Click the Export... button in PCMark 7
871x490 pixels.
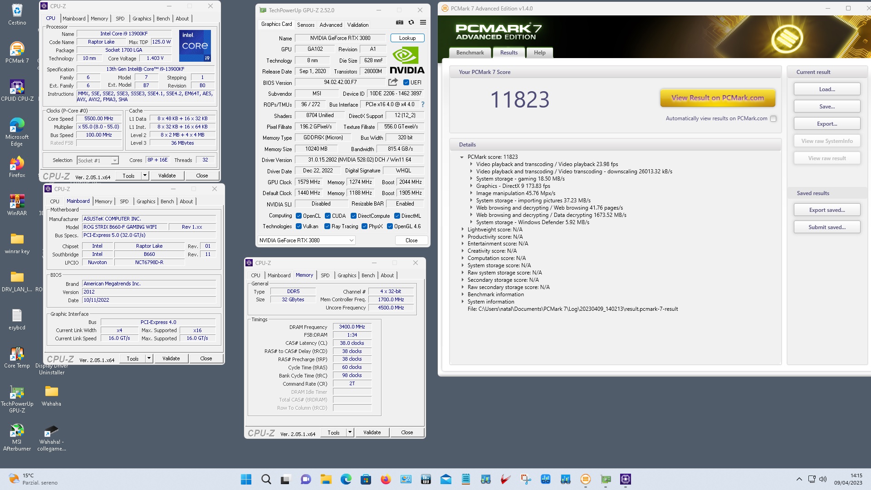[x=827, y=124]
